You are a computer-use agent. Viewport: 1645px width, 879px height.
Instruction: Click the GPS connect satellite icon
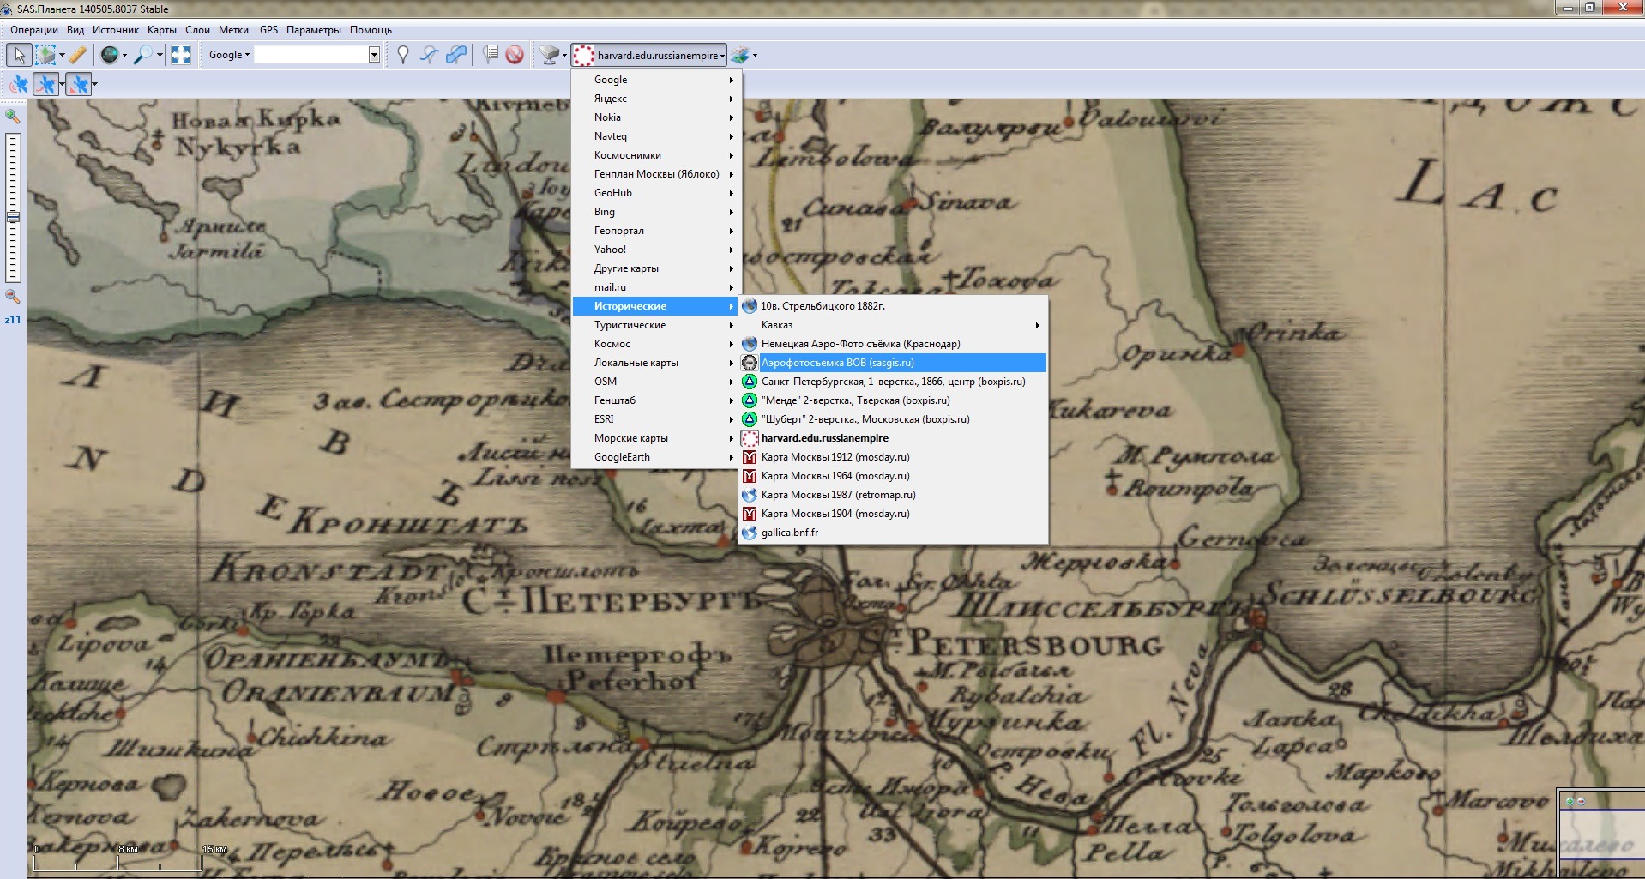coord(18,84)
